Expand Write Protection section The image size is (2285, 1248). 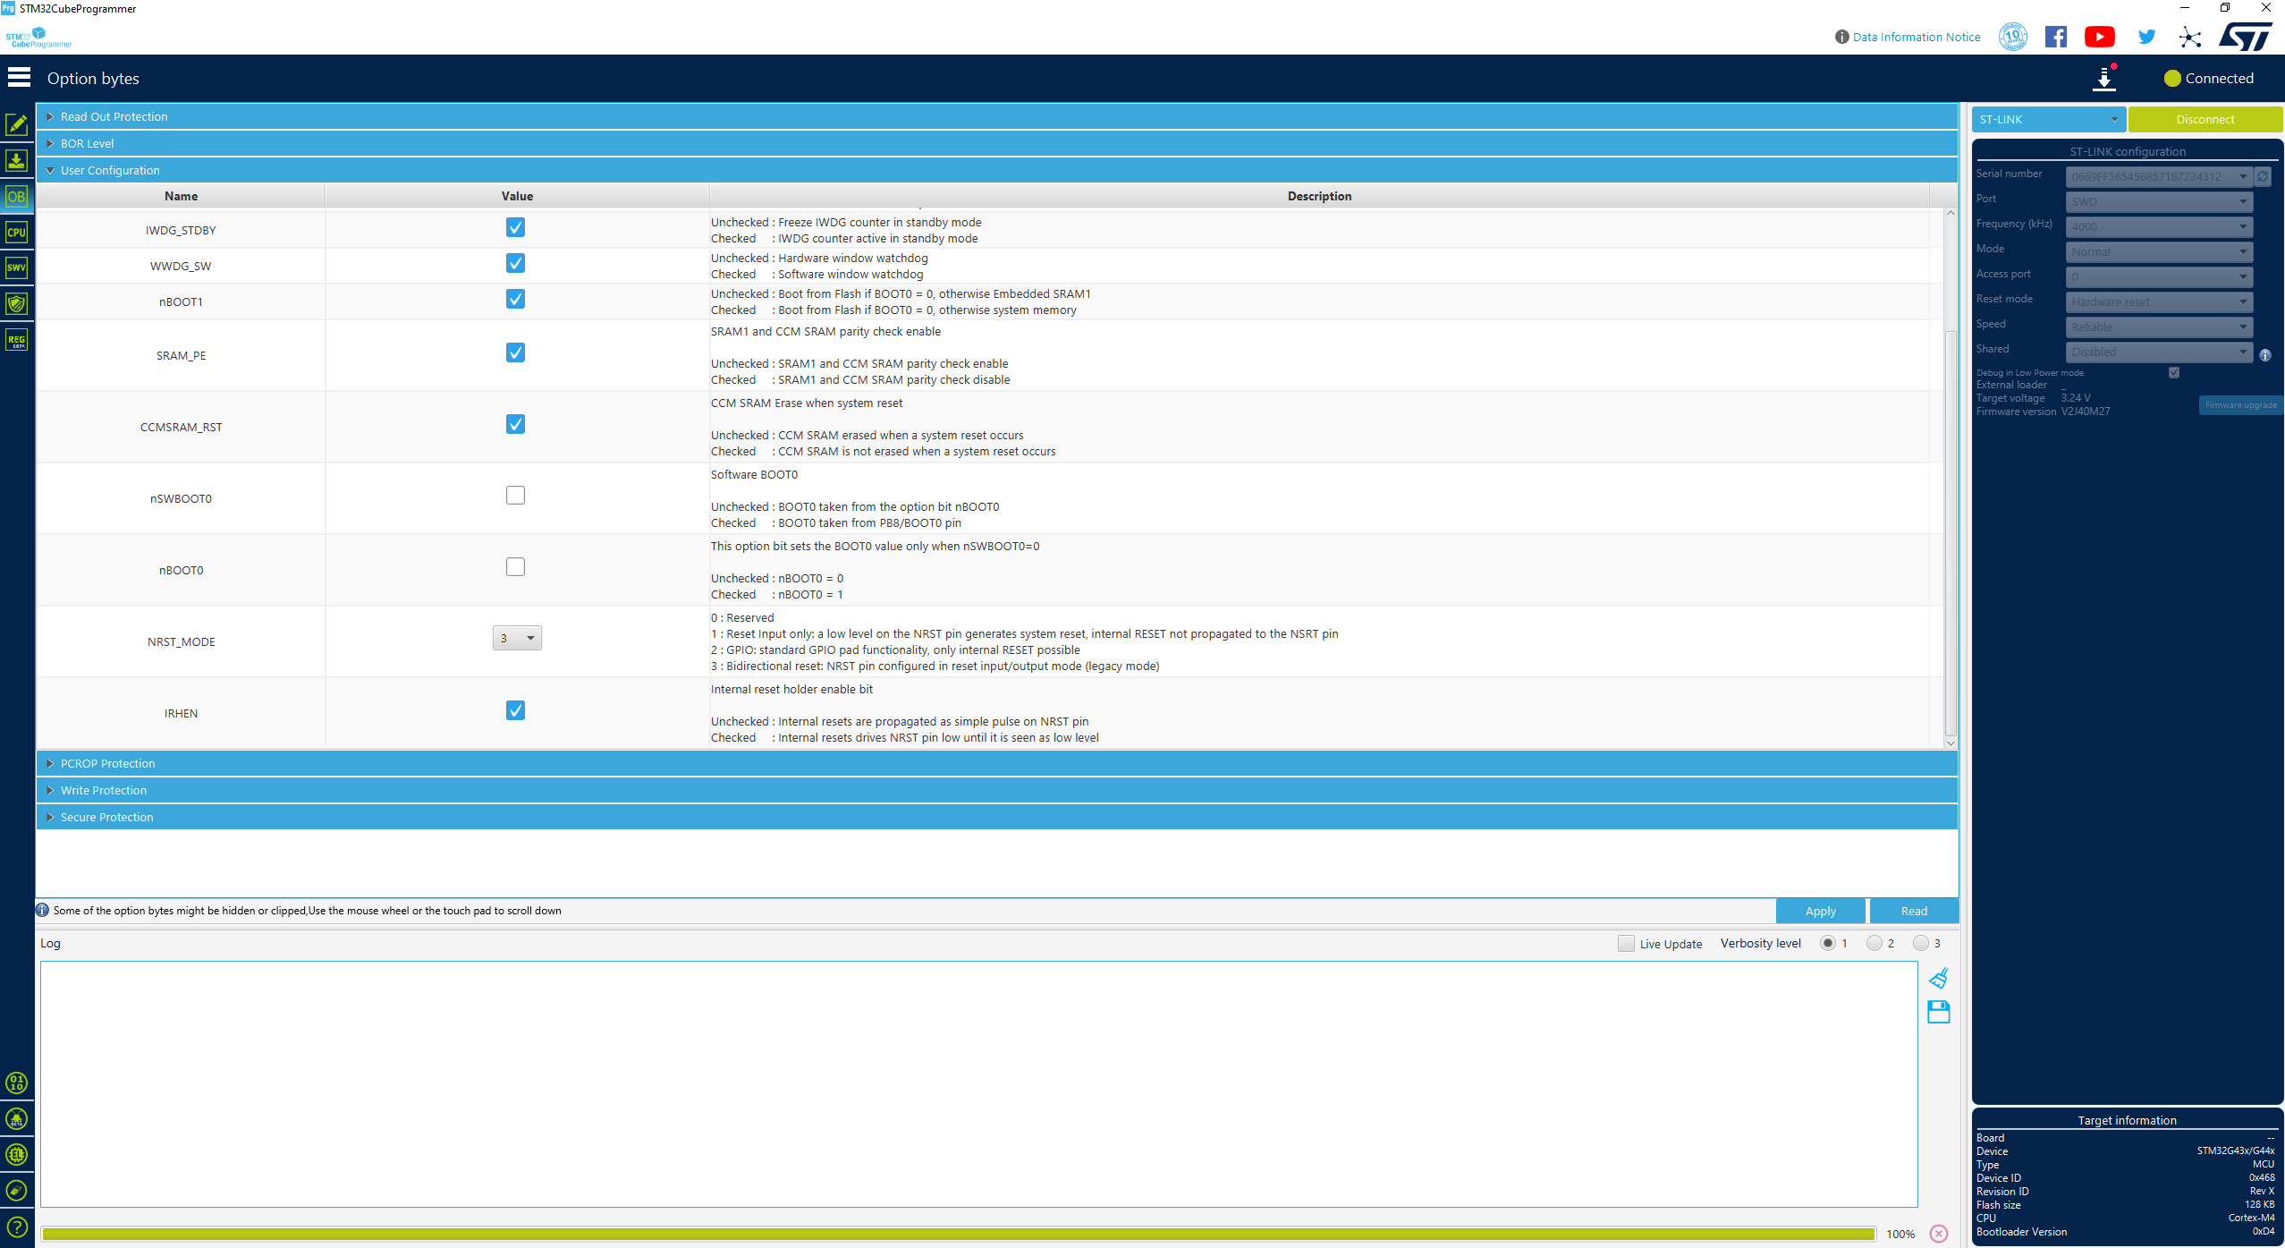[996, 790]
